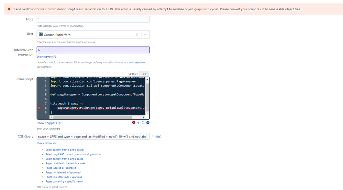Click line 2 import PageManager
The image size is (343, 190).
93,81
